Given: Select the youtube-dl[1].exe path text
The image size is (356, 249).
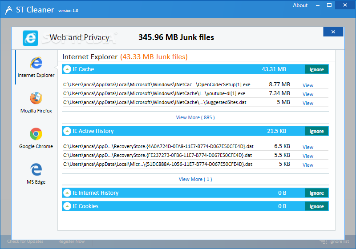Looking at the screenshot, I should (x=154, y=93).
